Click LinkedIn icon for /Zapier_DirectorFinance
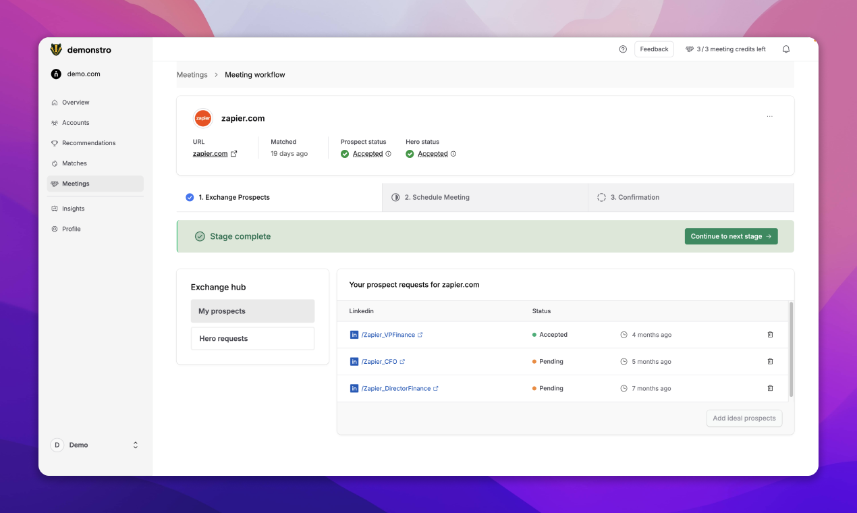Image resolution: width=857 pixels, height=513 pixels. (x=354, y=389)
